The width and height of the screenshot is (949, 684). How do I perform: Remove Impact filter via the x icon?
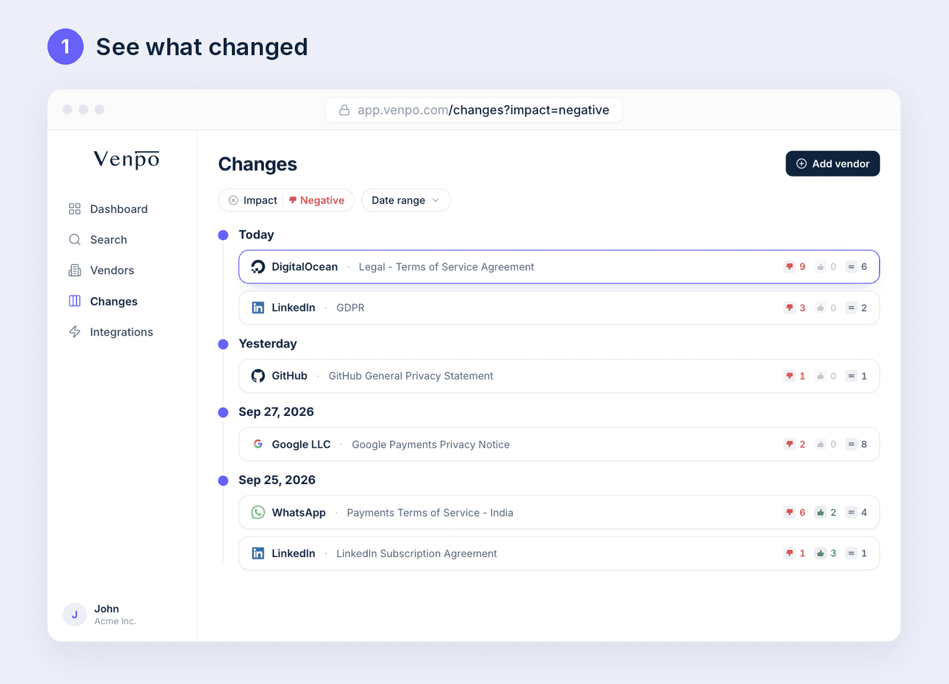click(234, 201)
